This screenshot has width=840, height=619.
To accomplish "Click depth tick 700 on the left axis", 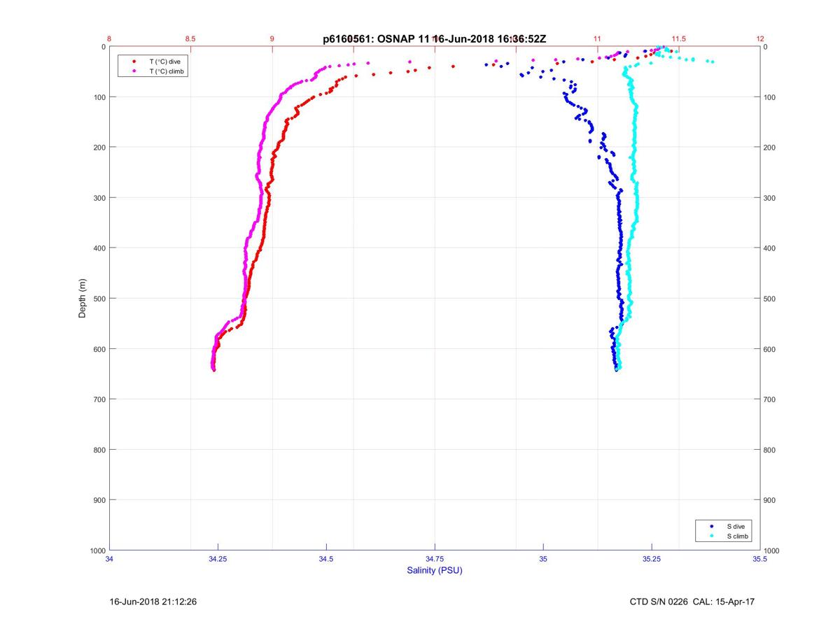I will 99,399.
